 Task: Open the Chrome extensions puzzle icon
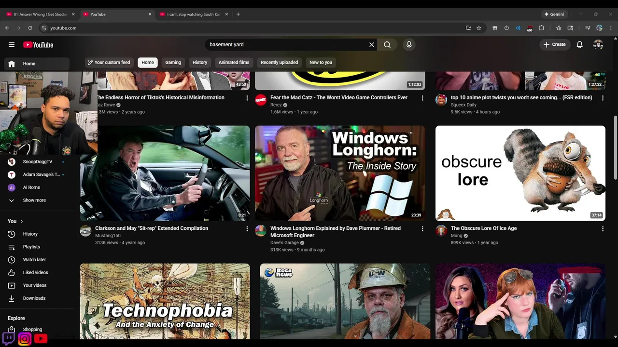pyautogui.click(x=541, y=28)
